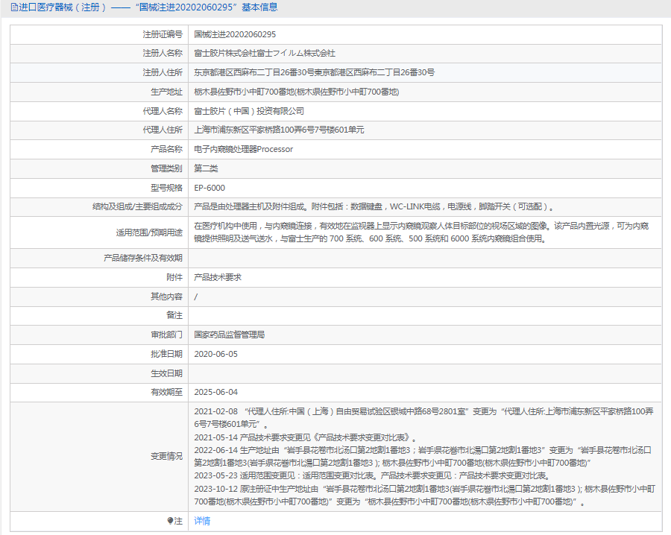Click the slash value in 其他内容 row

click(x=196, y=297)
